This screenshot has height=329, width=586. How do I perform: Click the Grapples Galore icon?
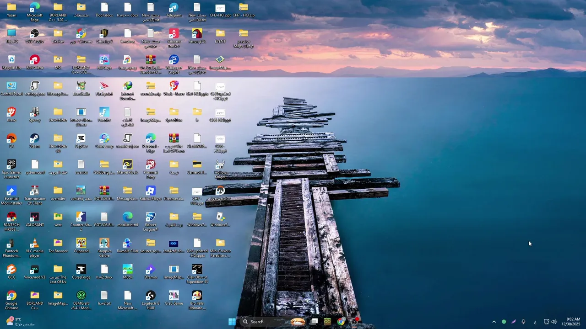point(104,248)
